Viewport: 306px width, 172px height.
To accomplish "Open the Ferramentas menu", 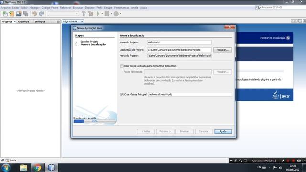I will coord(121,8).
